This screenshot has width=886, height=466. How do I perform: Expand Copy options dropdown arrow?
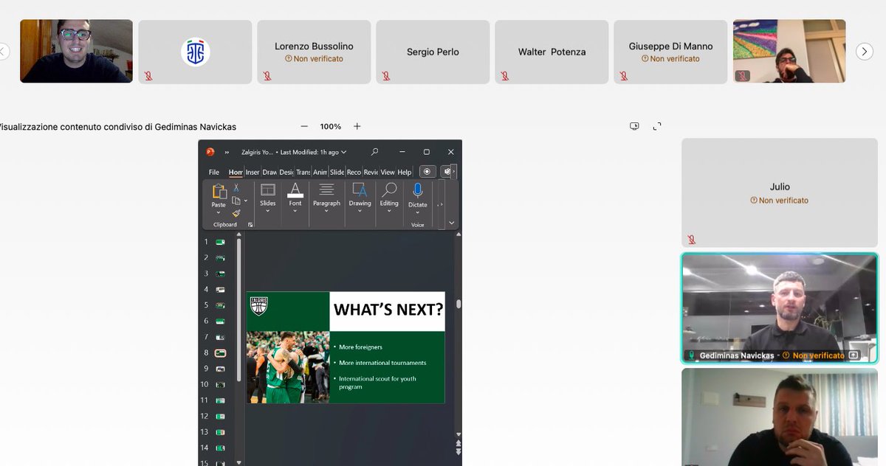(246, 201)
